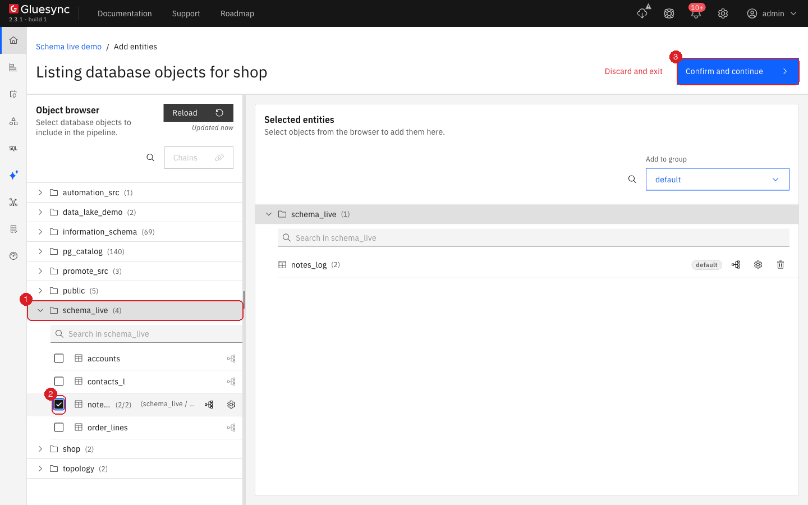808x505 pixels.
Task: Expand the information_schema folder
Action: coord(40,232)
